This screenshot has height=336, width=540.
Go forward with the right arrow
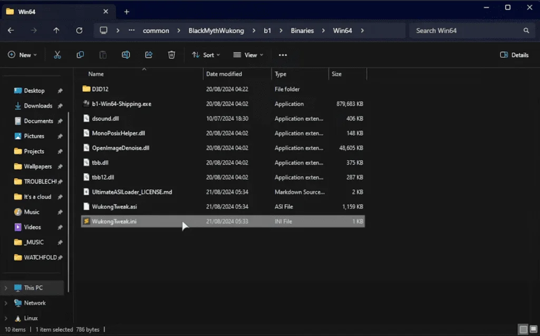[33, 30]
